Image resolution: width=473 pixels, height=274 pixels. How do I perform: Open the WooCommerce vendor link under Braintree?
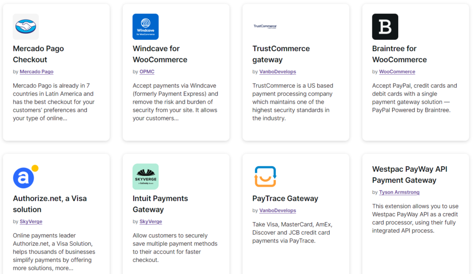coord(397,71)
